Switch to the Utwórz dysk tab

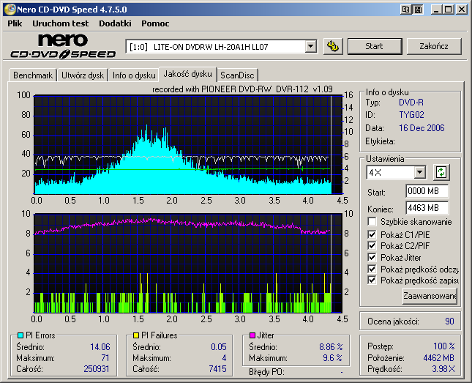(83, 75)
